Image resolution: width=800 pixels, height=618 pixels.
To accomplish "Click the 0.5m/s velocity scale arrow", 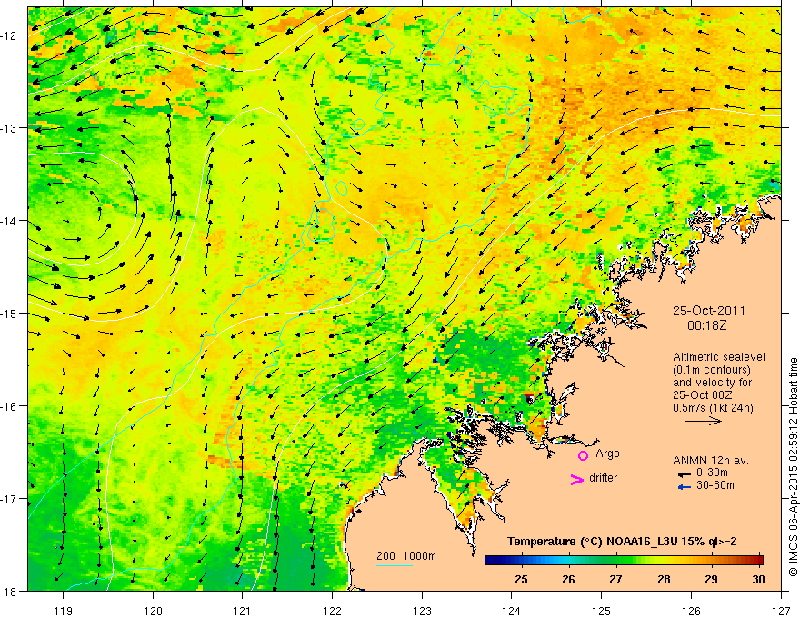I will point(703,421).
